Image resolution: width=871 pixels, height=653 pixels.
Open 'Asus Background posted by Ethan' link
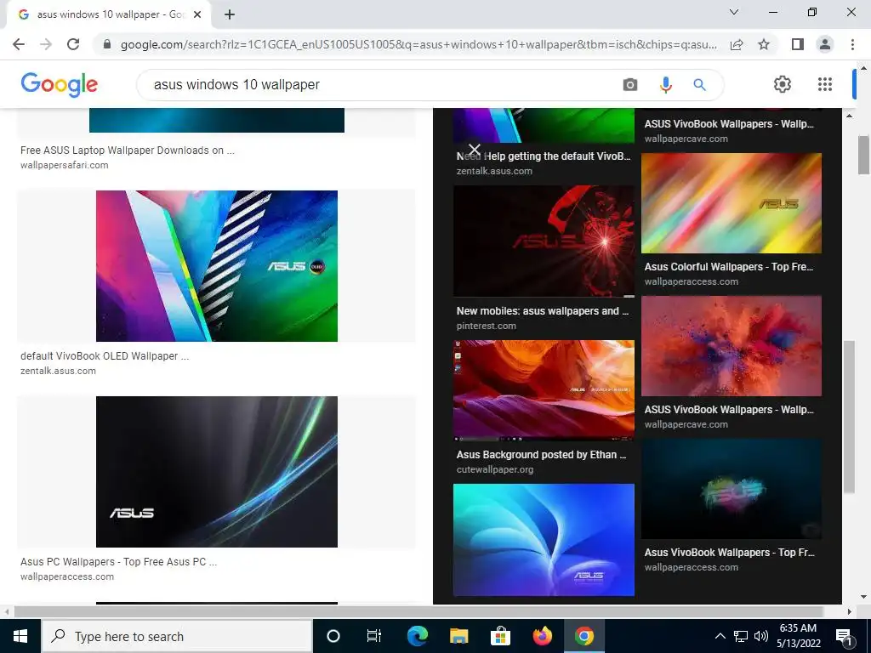click(x=542, y=455)
